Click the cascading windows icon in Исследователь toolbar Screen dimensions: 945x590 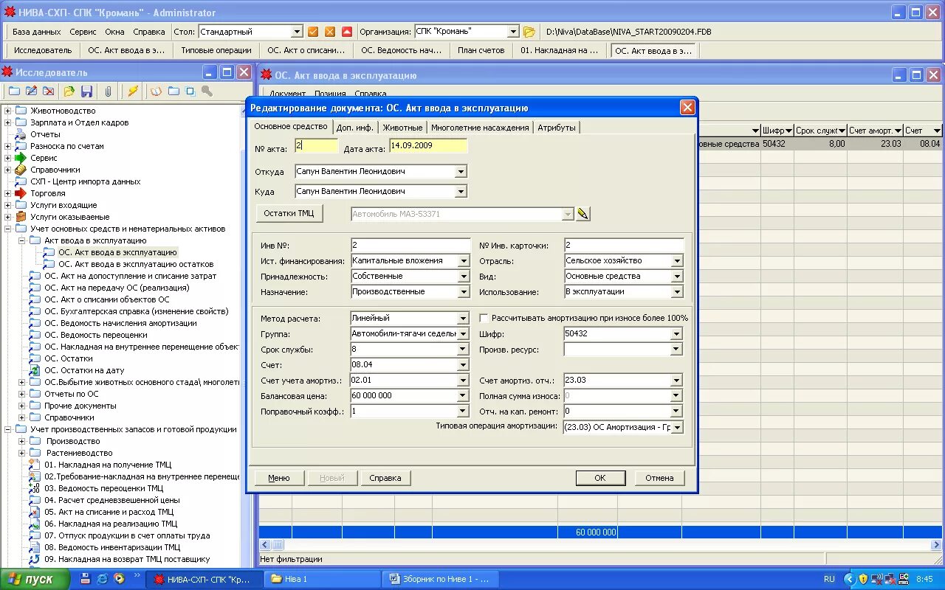click(x=190, y=91)
